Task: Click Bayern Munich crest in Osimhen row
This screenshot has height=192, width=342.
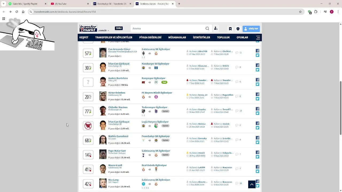Action: pos(156,97)
